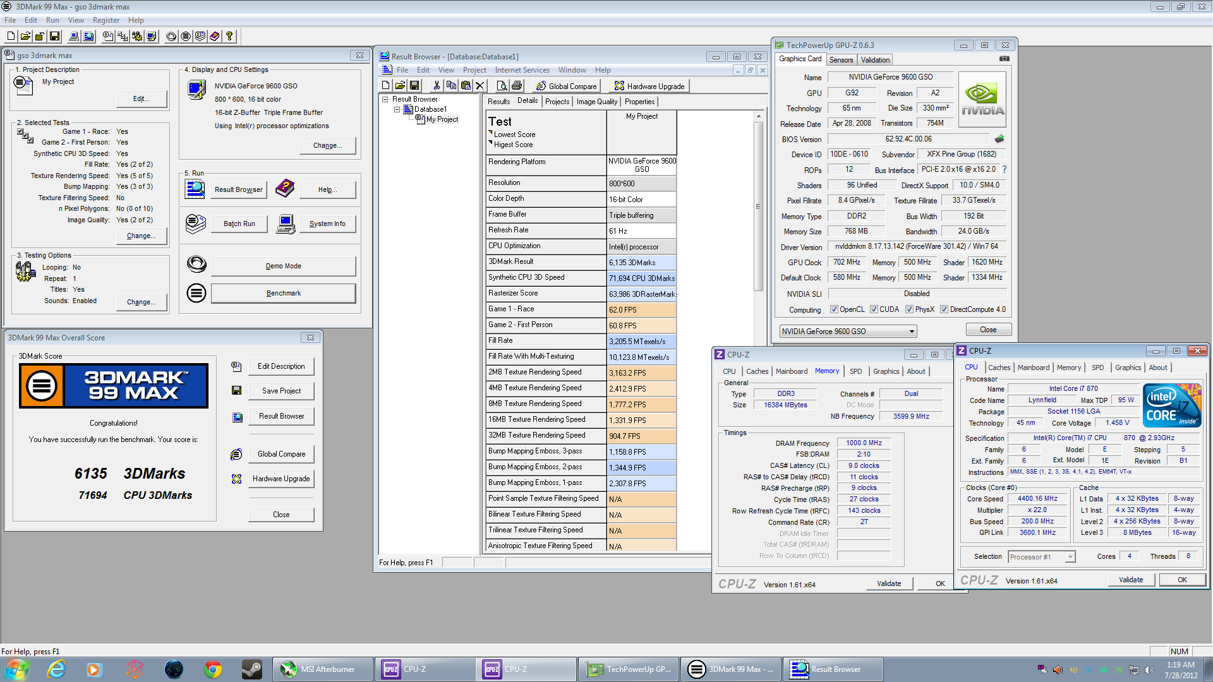The height and width of the screenshot is (682, 1213).
Task: Click the Windows Start orb
Action: [x=16, y=669]
